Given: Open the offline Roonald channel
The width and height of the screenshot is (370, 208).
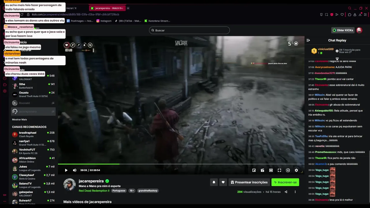Looking at the screenshot, I should (x=33, y=103).
